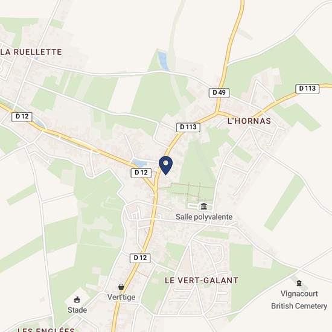332x332 pixels.
Task: Select the LA RUELLETTE neighborhood label
Action: pos(31,52)
